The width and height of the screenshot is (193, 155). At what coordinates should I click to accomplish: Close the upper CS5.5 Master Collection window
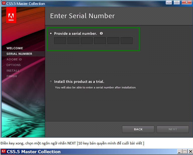tap(186, 3)
